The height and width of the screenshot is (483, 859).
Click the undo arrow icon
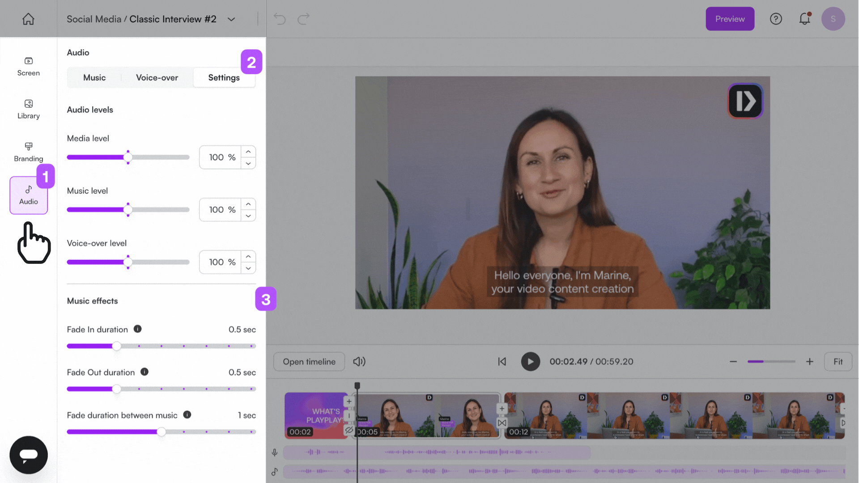click(280, 19)
